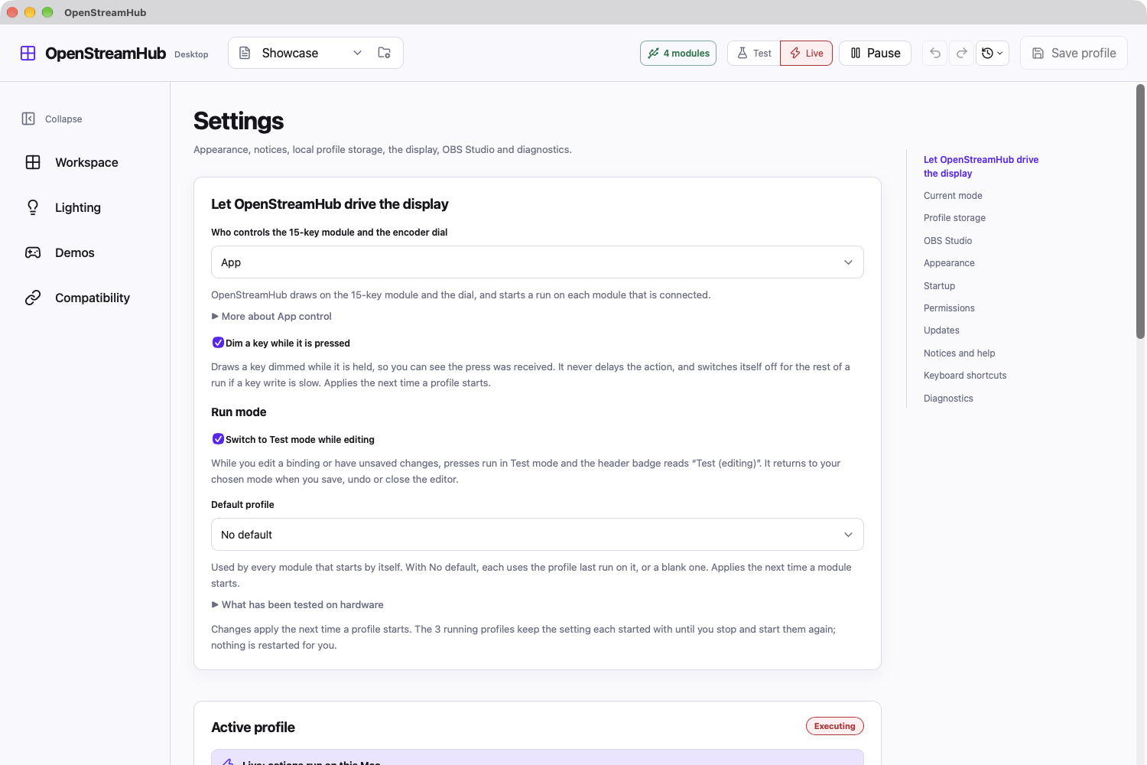Click the OpenStreamHub logo grid icon
Image resolution: width=1147 pixels, height=765 pixels.
(x=28, y=53)
